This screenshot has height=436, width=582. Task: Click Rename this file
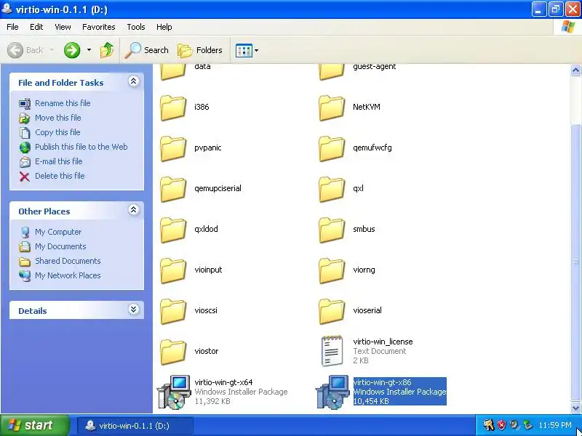click(63, 103)
